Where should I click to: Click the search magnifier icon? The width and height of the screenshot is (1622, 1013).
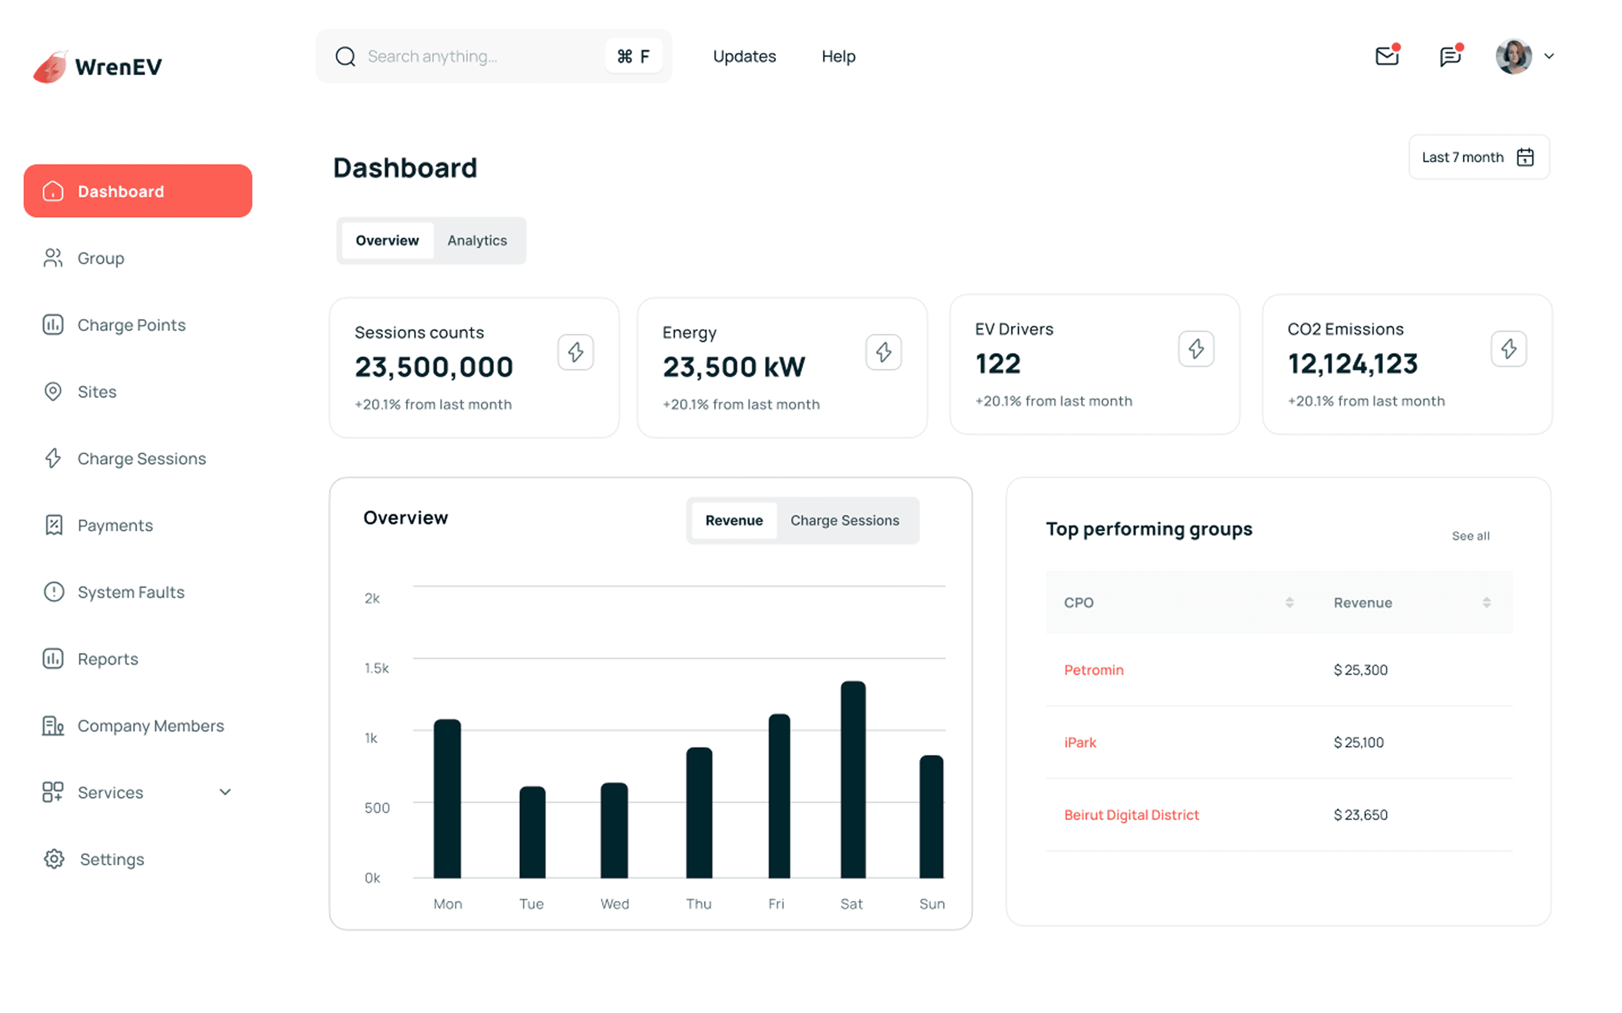tap(345, 56)
